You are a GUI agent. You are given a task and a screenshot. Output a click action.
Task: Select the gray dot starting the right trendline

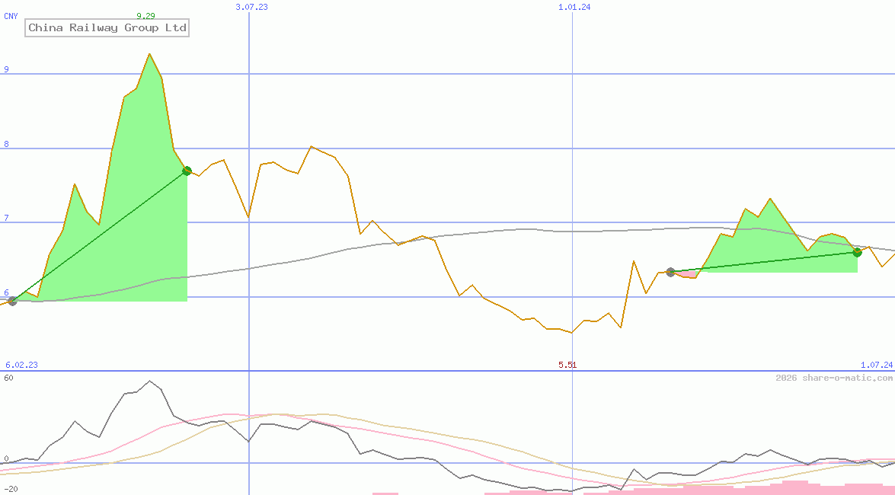click(x=671, y=271)
